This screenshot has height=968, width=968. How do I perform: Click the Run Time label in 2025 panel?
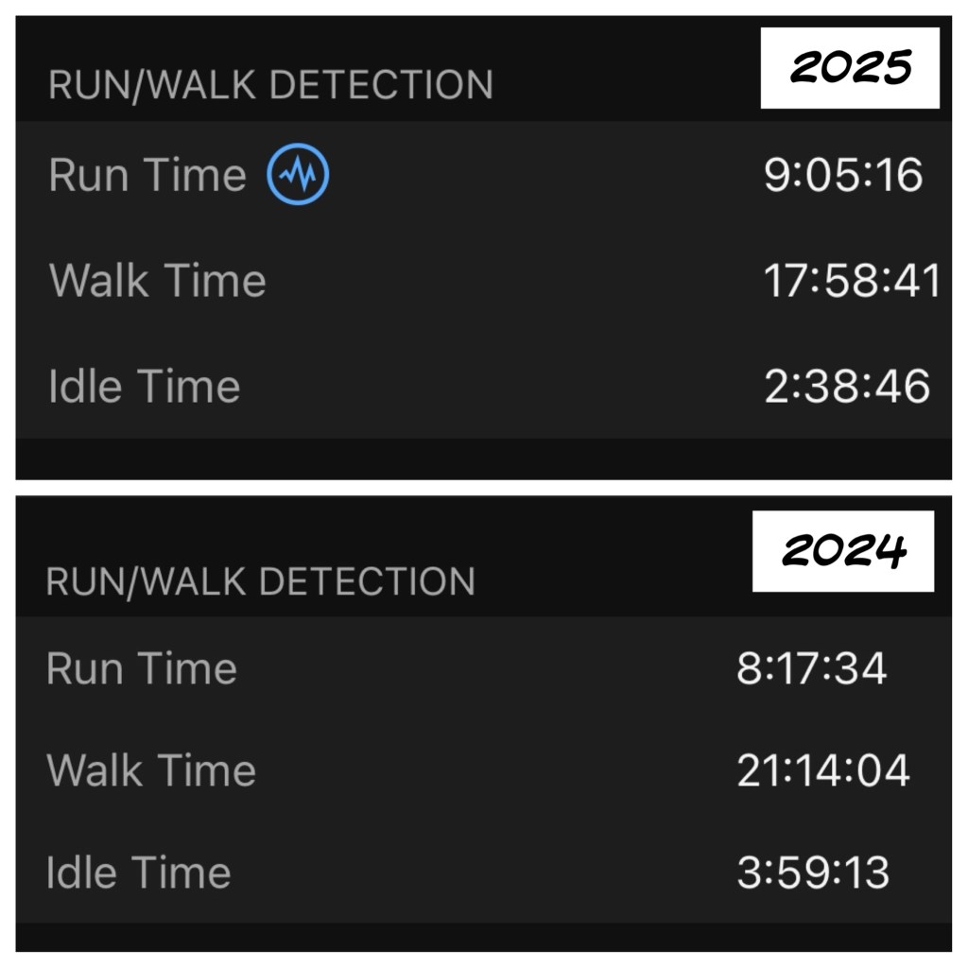147,176
